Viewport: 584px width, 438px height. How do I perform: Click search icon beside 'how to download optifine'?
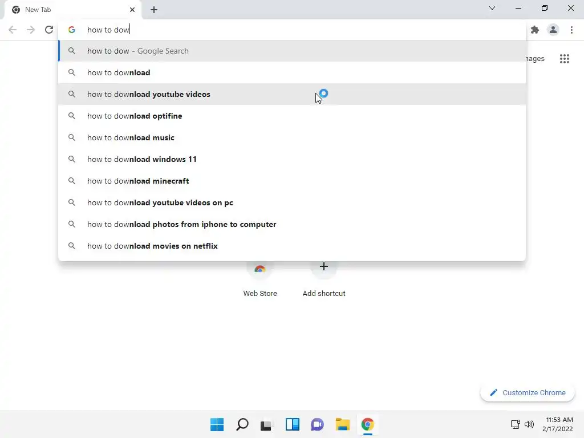coord(72,116)
